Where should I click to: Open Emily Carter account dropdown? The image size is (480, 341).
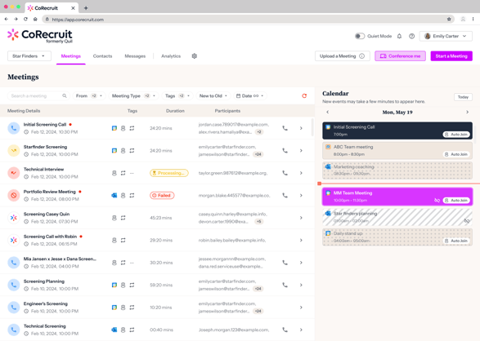446,36
